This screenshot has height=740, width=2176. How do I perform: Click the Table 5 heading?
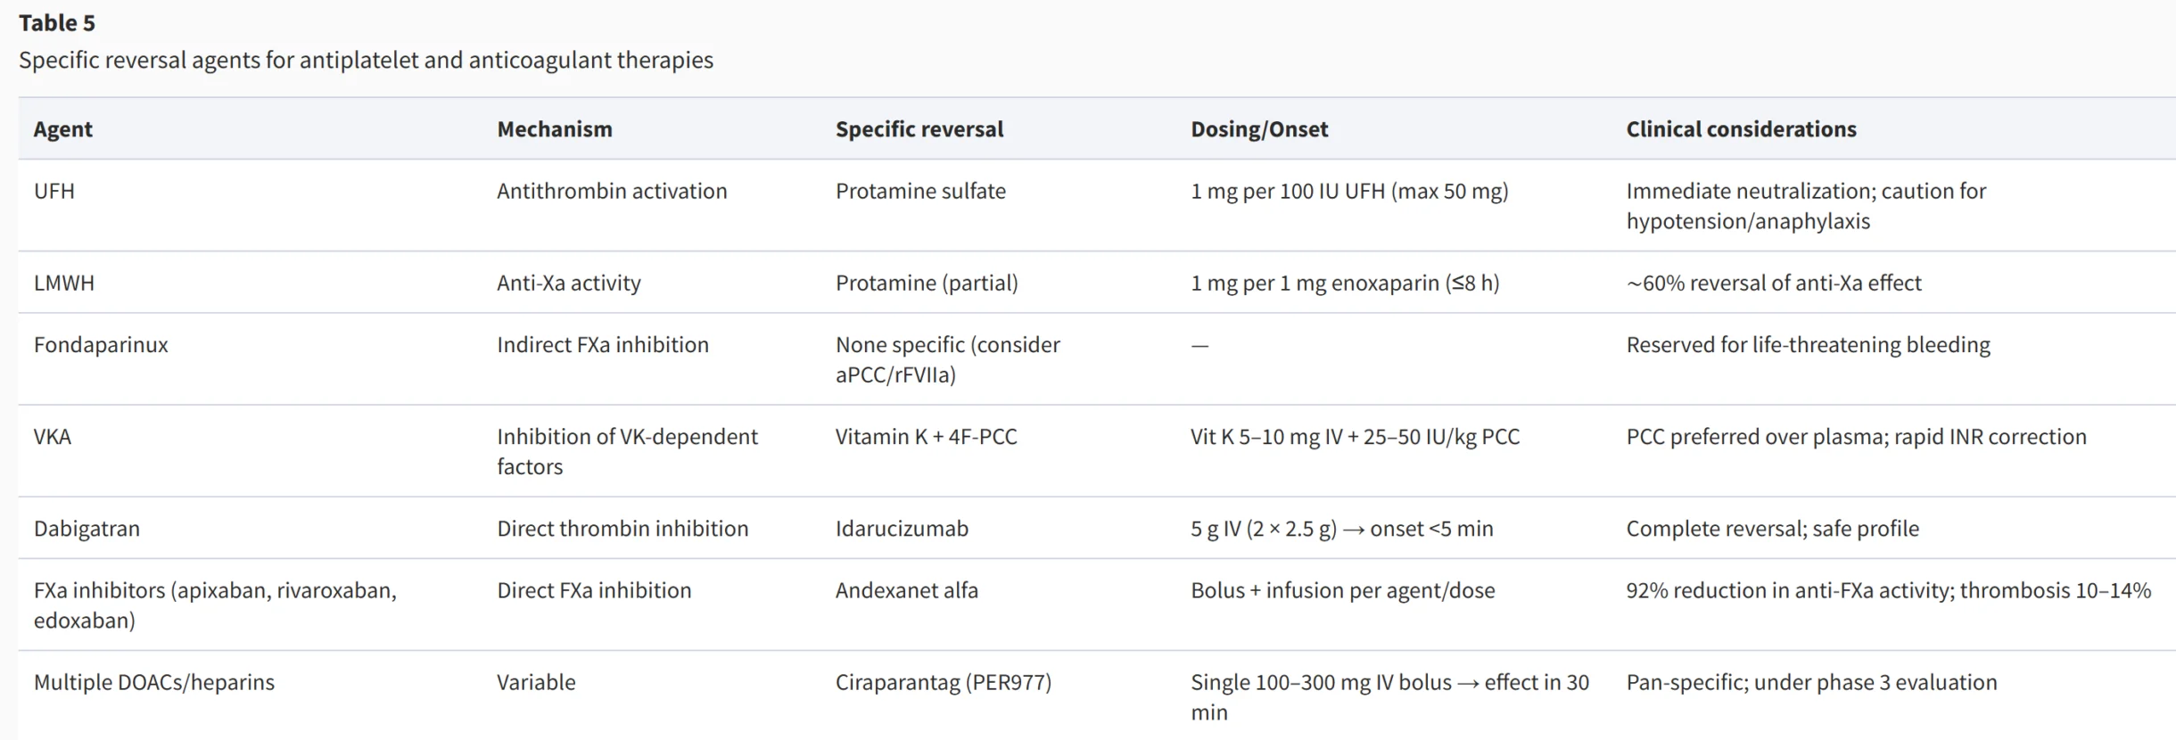click(x=57, y=23)
